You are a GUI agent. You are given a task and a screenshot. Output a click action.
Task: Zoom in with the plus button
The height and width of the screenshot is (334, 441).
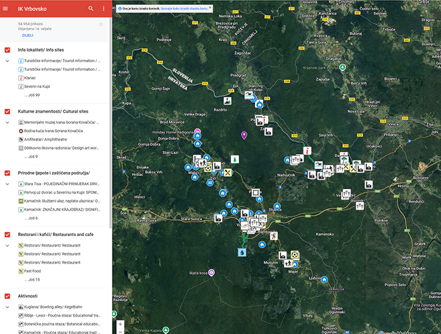[120, 324]
